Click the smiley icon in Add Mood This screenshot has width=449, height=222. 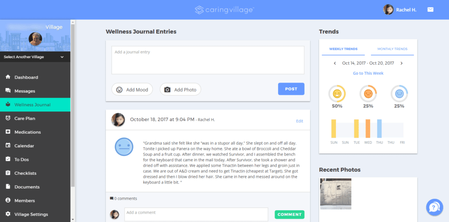(119, 90)
